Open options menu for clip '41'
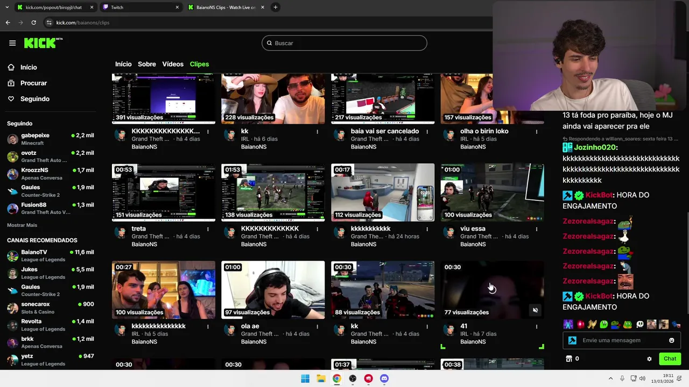 click(x=536, y=326)
